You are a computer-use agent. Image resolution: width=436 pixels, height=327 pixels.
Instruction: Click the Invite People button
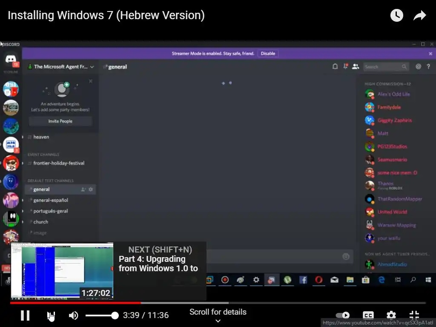[x=60, y=121]
